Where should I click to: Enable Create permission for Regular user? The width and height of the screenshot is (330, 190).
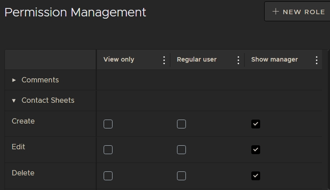point(181,124)
